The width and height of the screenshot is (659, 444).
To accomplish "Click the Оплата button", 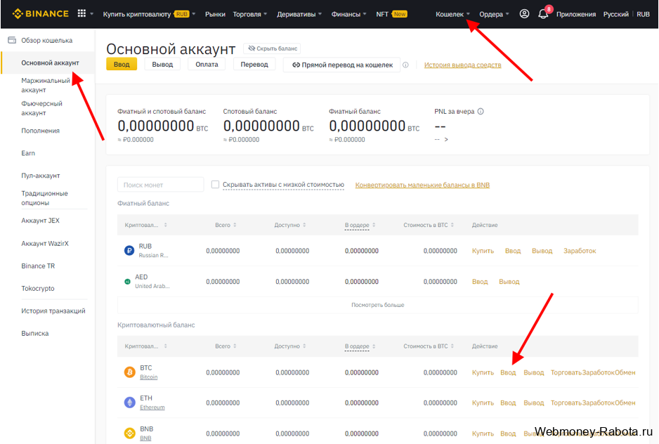I will click(x=207, y=65).
